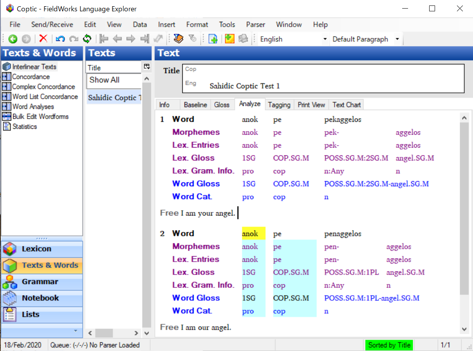Click the Eng title field text
Image resolution: width=473 pixels, height=351 pixels.
(x=245, y=86)
